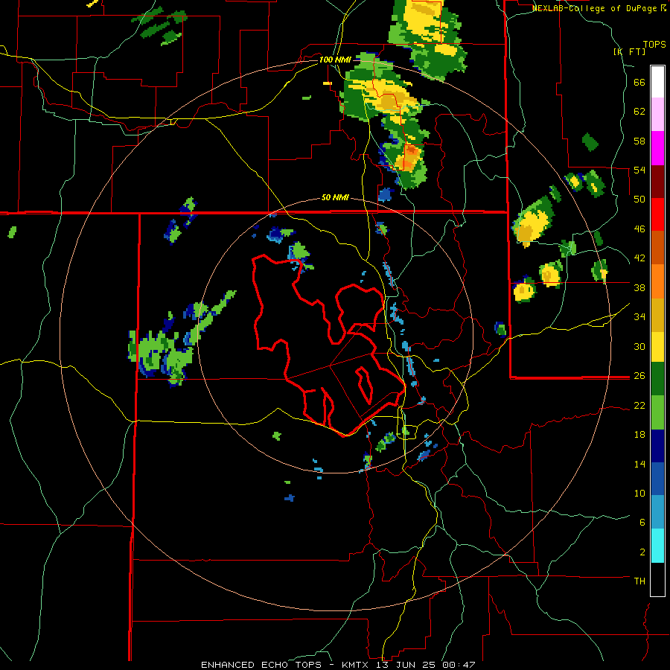Image resolution: width=670 pixels, height=670 pixels.
Task: Click the light blue swatch near 6
Action: [x=657, y=512]
